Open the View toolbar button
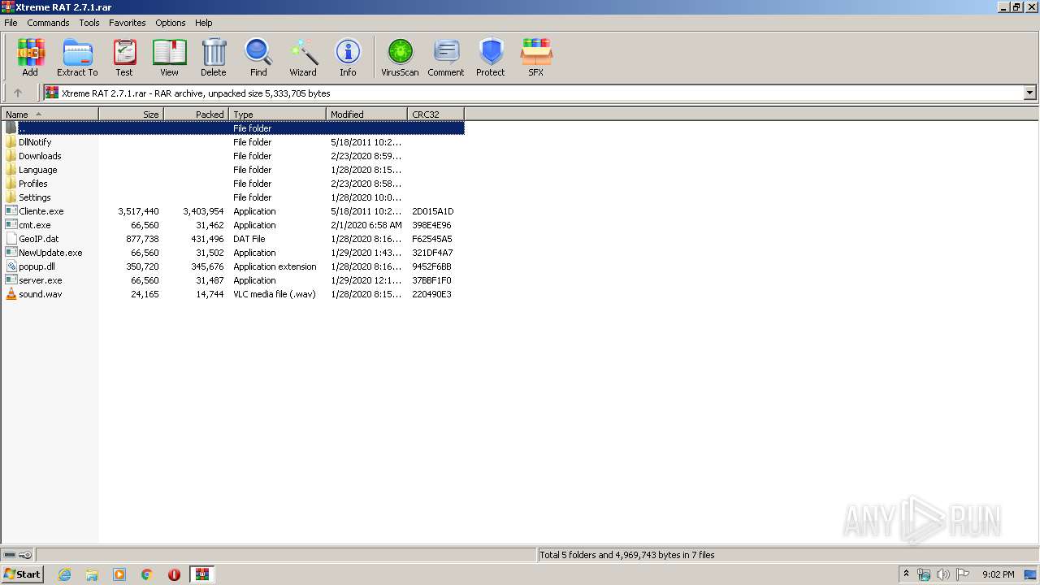Screen dimensions: 1040x585 (169, 57)
